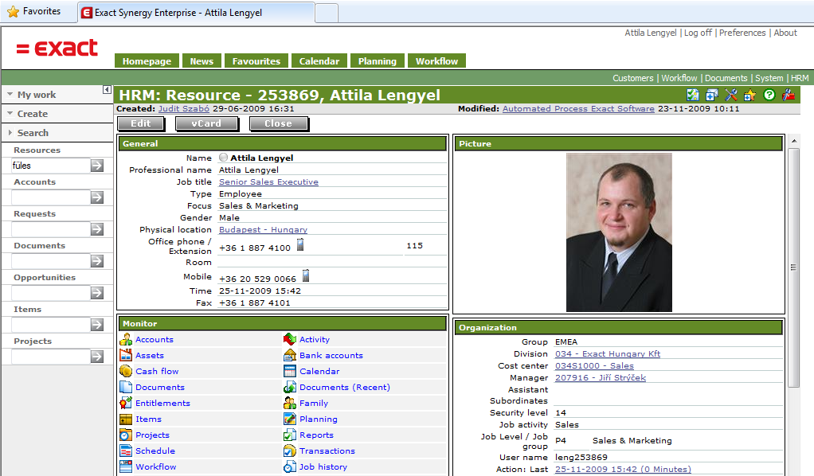Submit the Documents search arrow button

(x=97, y=261)
